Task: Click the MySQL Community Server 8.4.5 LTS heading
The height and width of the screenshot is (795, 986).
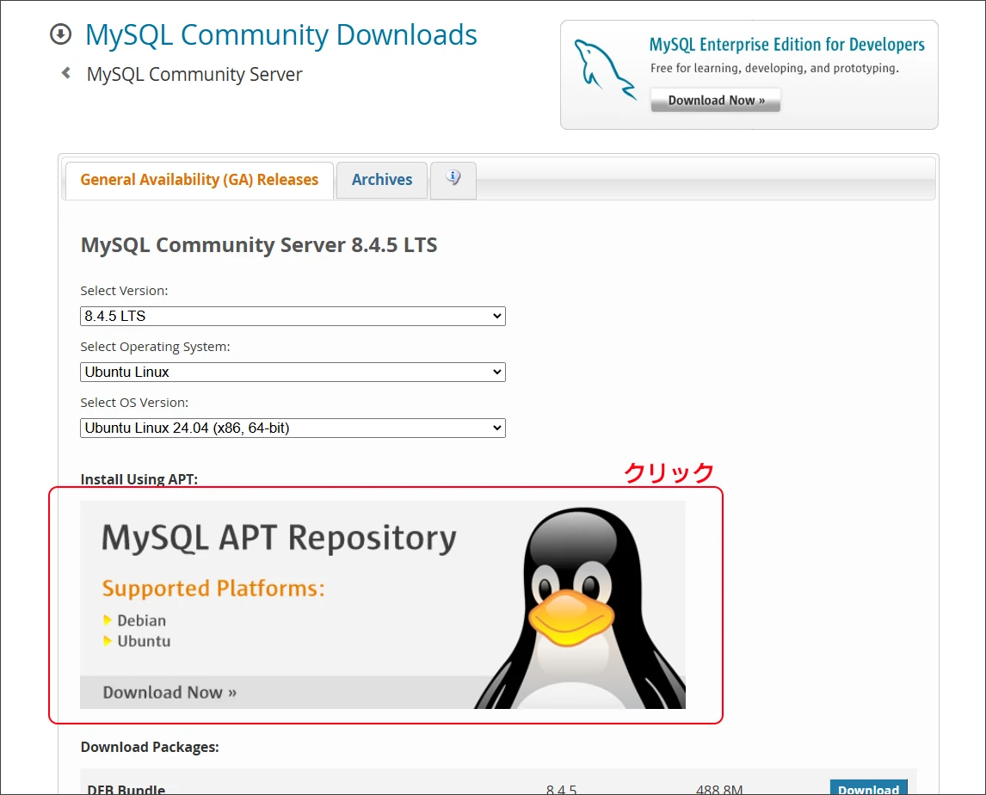Action: click(259, 244)
